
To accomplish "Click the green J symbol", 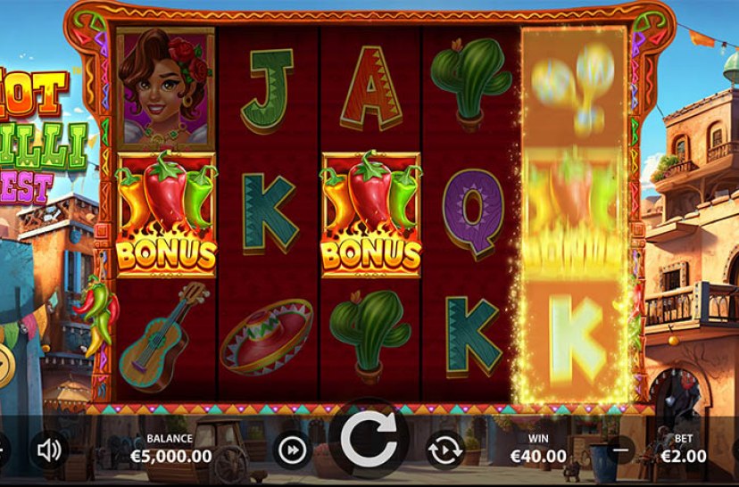I will click(x=268, y=90).
